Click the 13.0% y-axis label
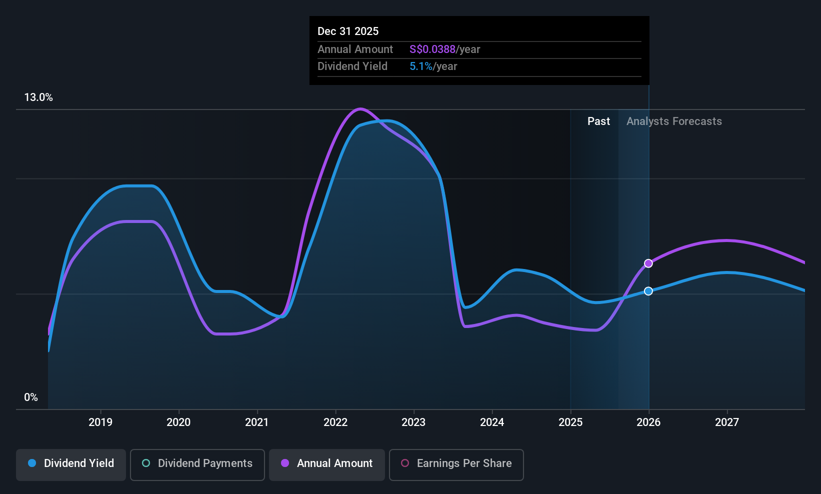821x494 pixels. [38, 97]
